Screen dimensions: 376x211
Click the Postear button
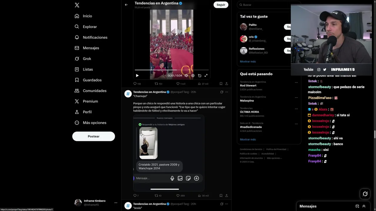point(93,136)
